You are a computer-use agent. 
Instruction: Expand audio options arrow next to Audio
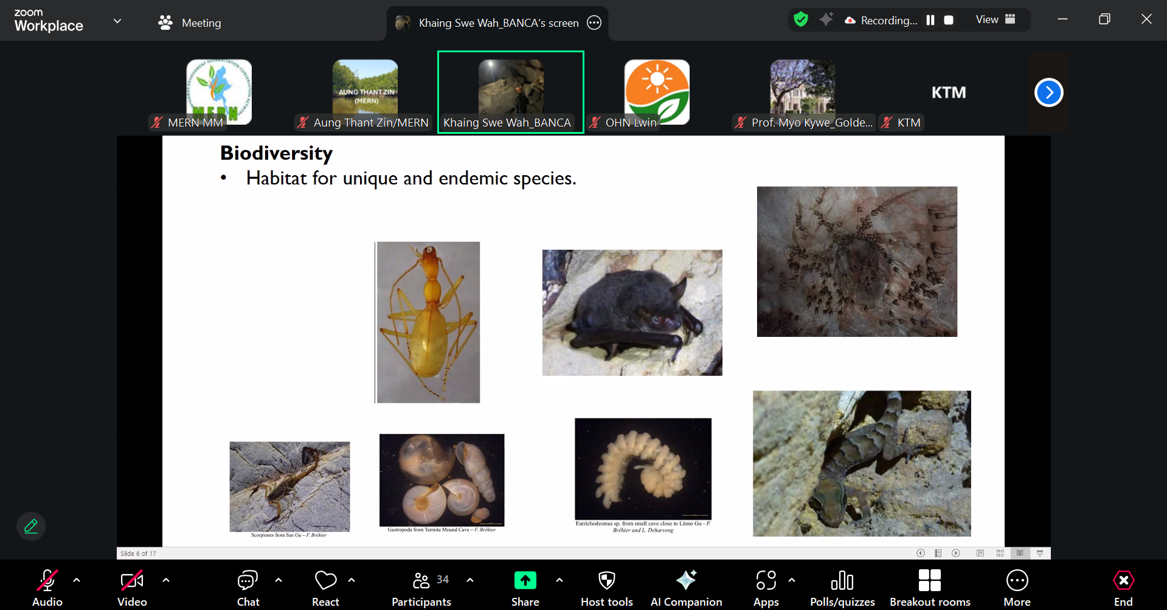[77, 580]
